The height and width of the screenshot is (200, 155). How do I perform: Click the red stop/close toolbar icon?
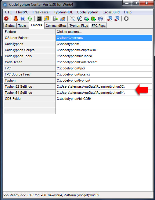coord(6,19)
